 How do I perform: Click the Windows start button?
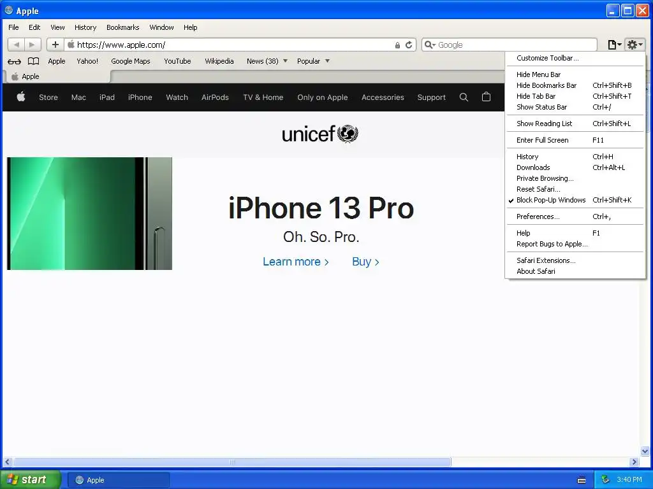click(x=30, y=479)
